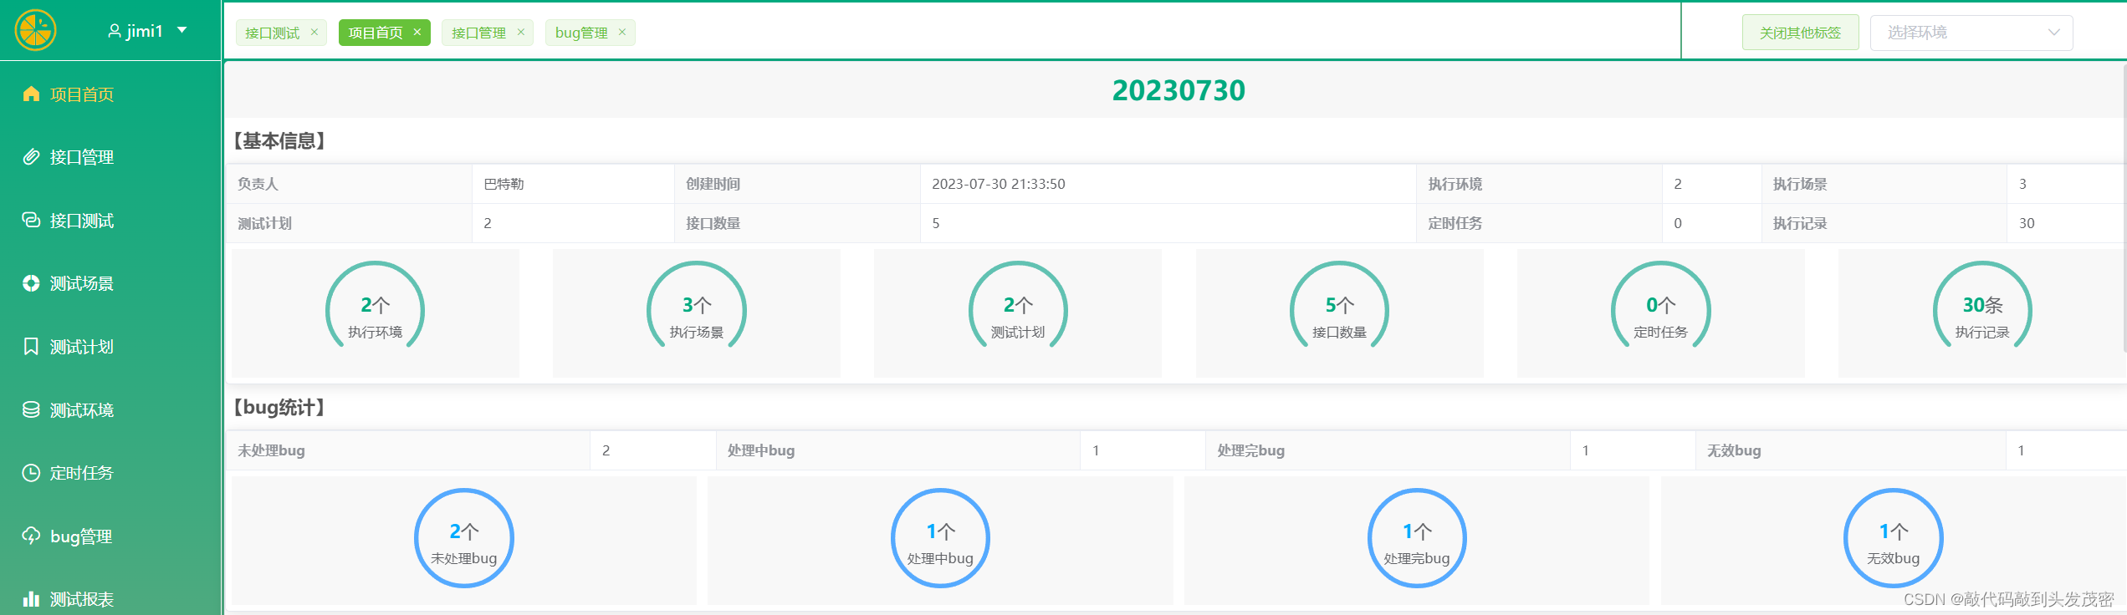This screenshot has width=2127, height=615.
Task: Click the 2个 未处理bug circle
Action: coord(463,538)
